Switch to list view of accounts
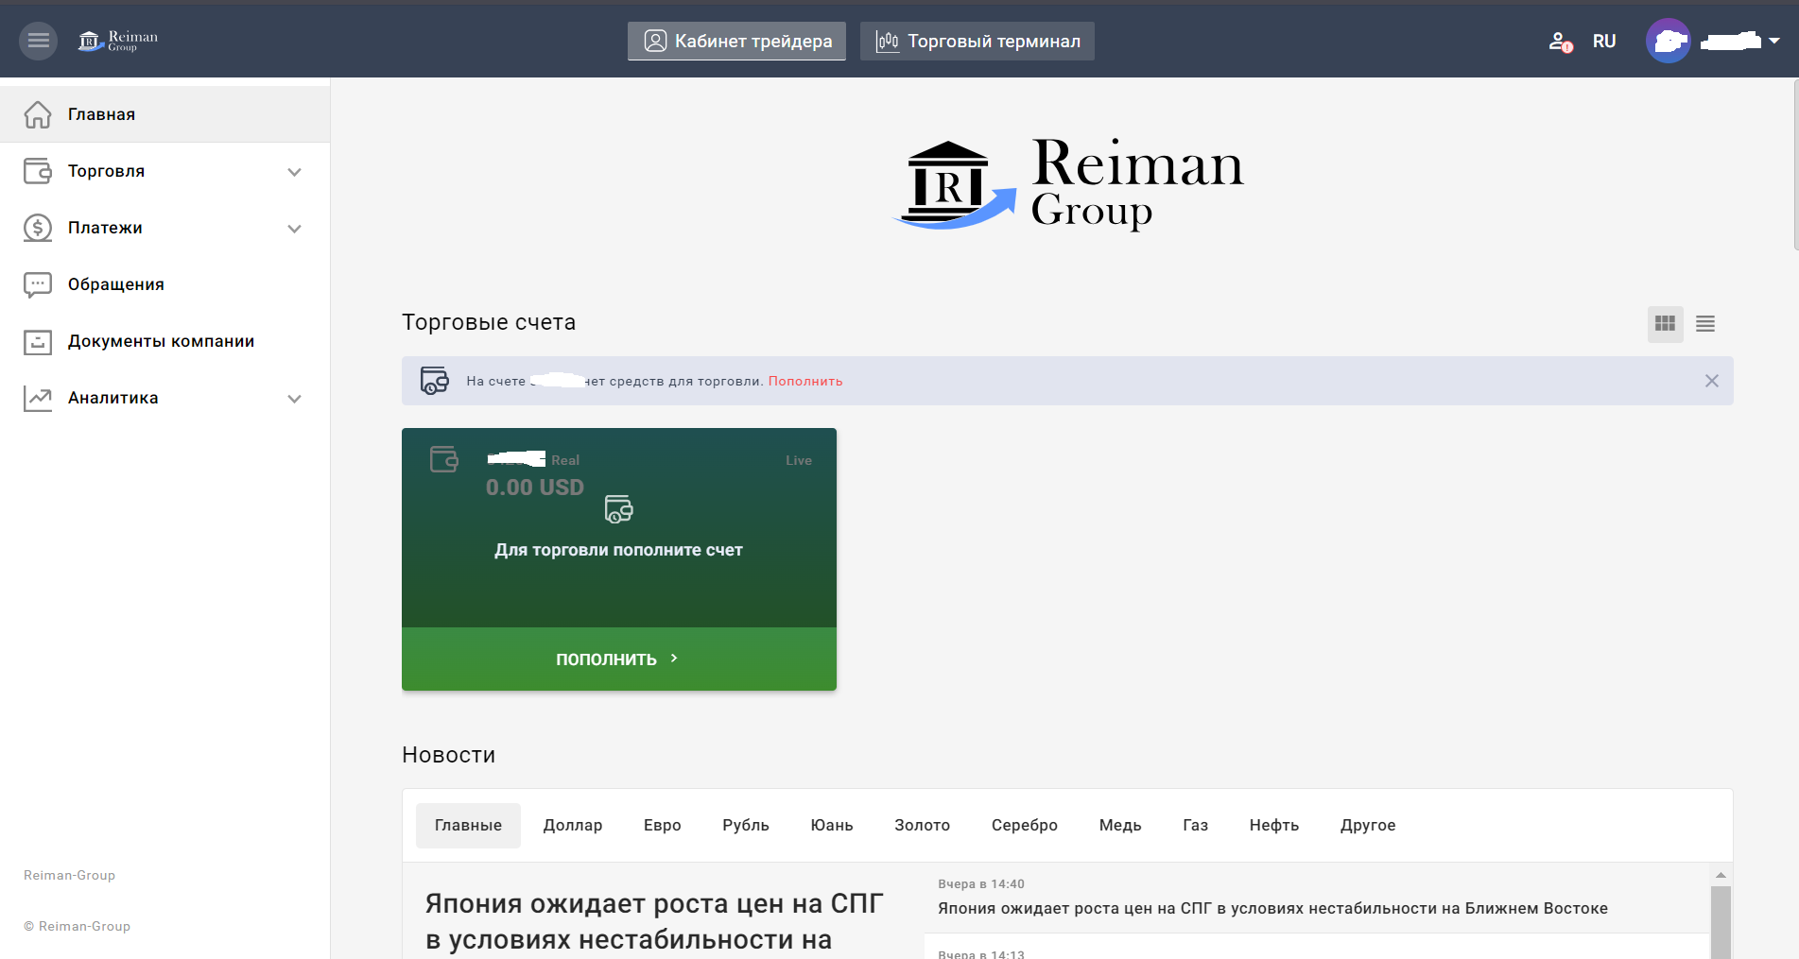 pos(1705,324)
